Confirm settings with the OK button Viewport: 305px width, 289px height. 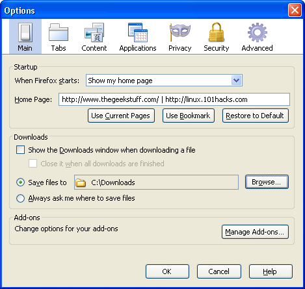pos(167,271)
